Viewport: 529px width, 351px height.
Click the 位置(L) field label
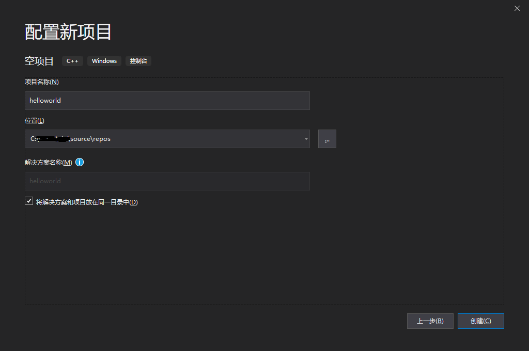point(35,121)
